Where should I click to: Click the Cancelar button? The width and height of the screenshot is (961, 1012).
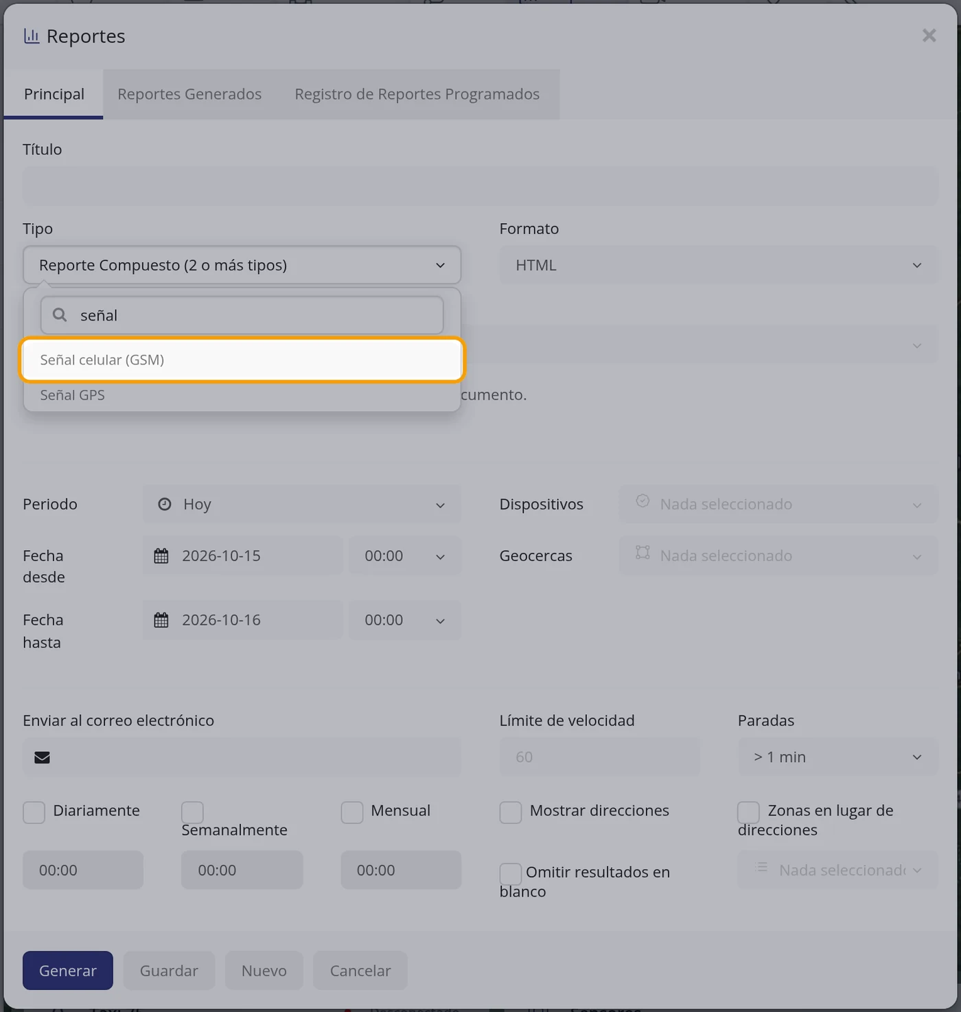pos(360,970)
